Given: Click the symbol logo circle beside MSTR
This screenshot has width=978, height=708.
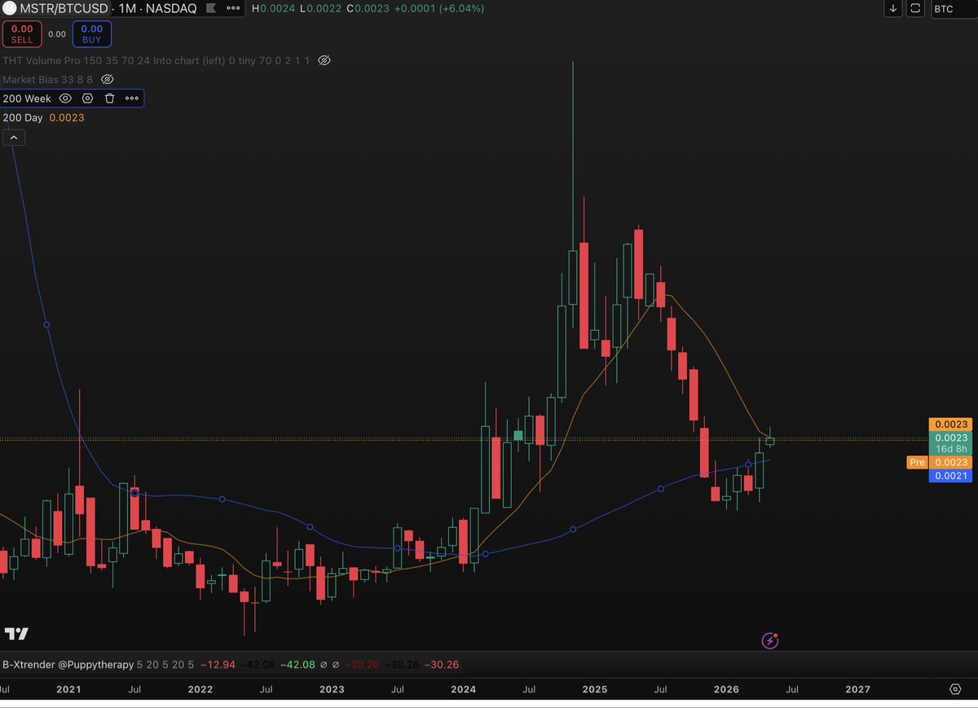Looking at the screenshot, I should tap(9, 9).
